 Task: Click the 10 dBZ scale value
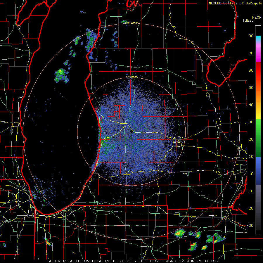(251, 157)
